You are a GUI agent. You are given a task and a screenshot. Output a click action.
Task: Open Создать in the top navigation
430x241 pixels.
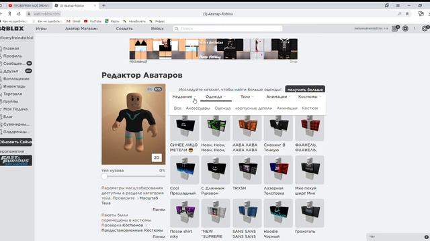124,28
